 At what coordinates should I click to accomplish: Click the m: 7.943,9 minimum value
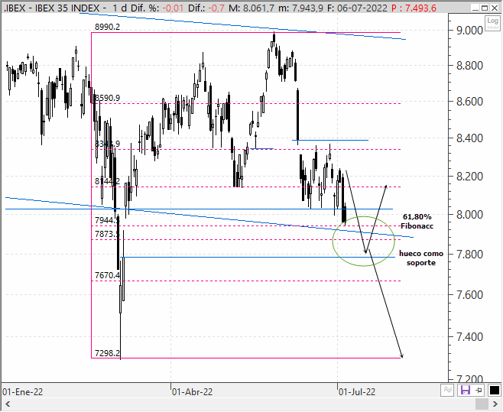pyautogui.click(x=300, y=8)
